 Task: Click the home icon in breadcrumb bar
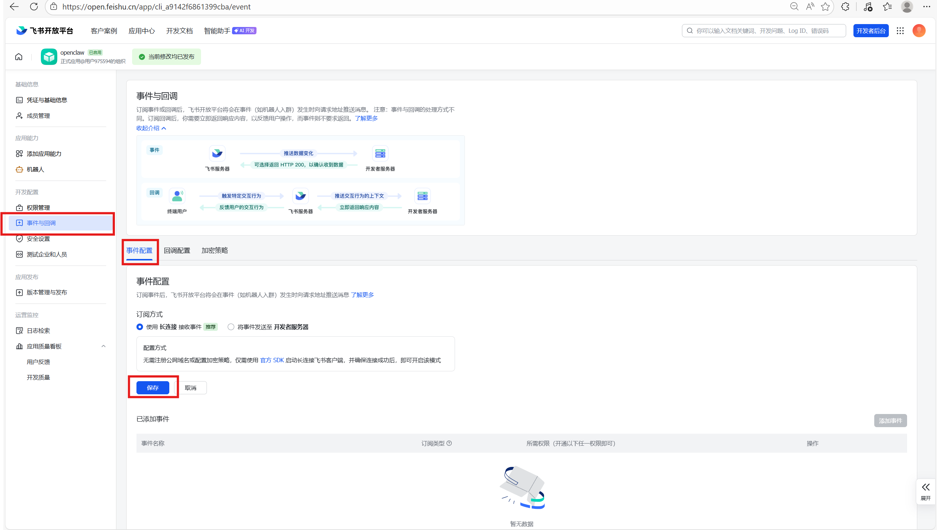(x=19, y=57)
